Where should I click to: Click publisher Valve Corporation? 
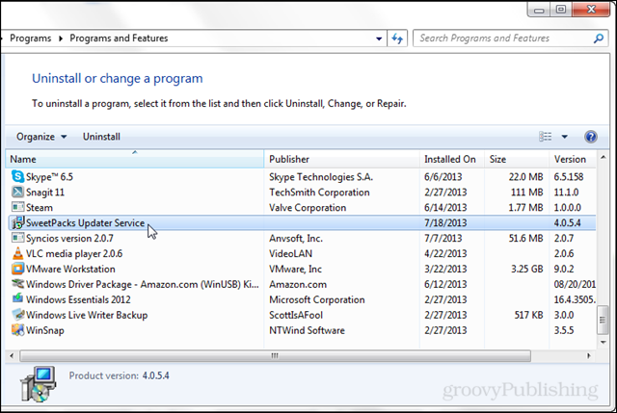(308, 208)
